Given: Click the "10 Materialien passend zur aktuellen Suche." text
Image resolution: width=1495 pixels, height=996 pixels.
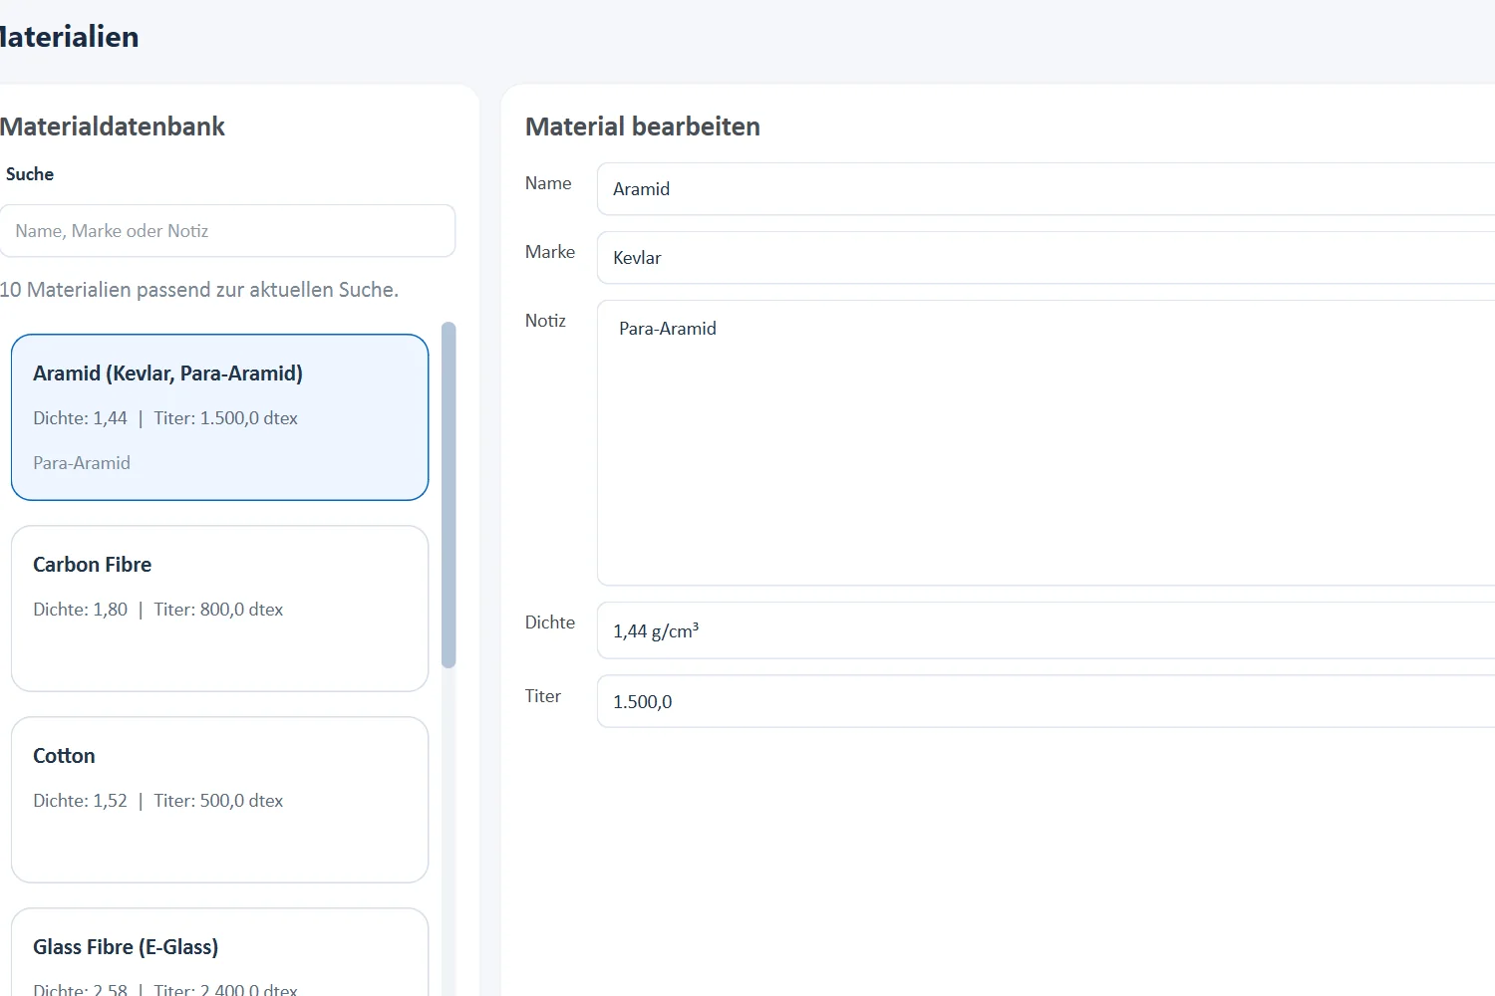Looking at the screenshot, I should pyautogui.click(x=199, y=290).
